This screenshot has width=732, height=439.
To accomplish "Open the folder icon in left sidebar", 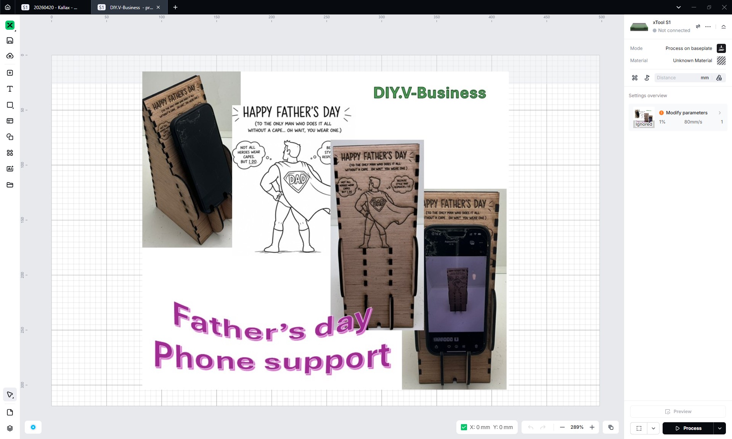I will (x=10, y=185).
